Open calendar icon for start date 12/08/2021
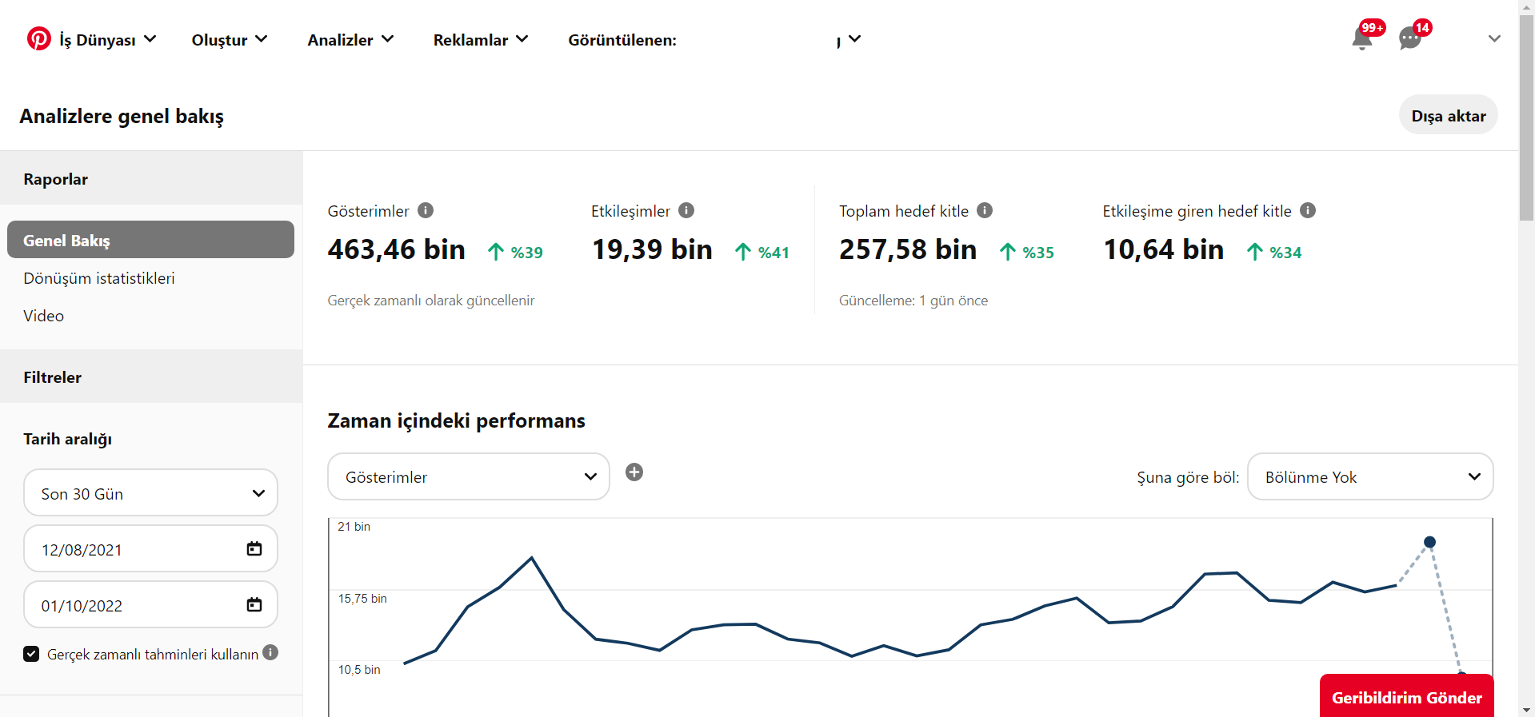 coord(254,548)
